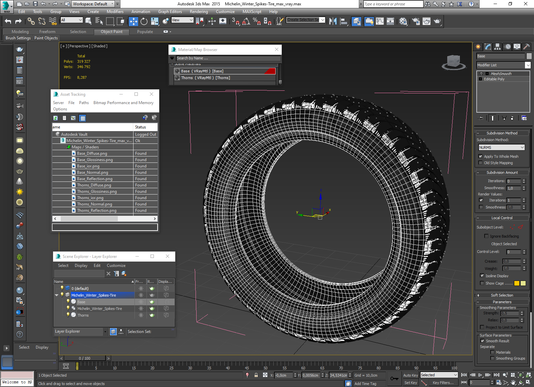Toggle Isoline Display checkbox
534x387 pixels.
pyautogui.click(x=482, y=276)
